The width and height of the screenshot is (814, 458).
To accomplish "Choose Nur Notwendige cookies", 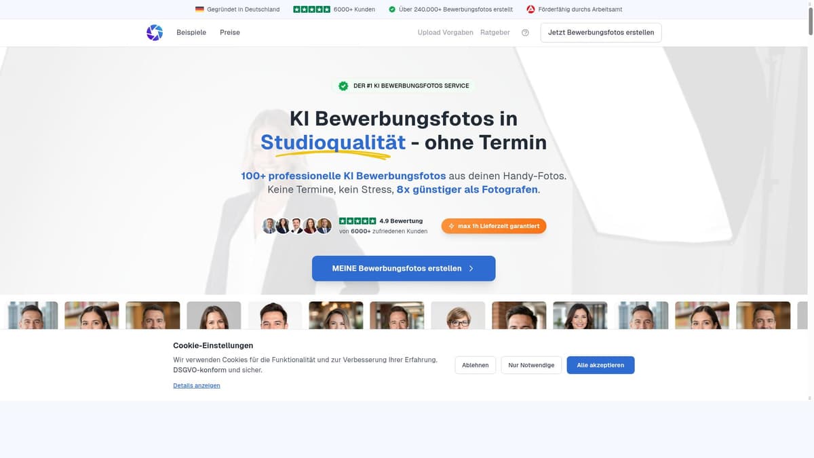I will pyautogui.click(x=531, y=365).
